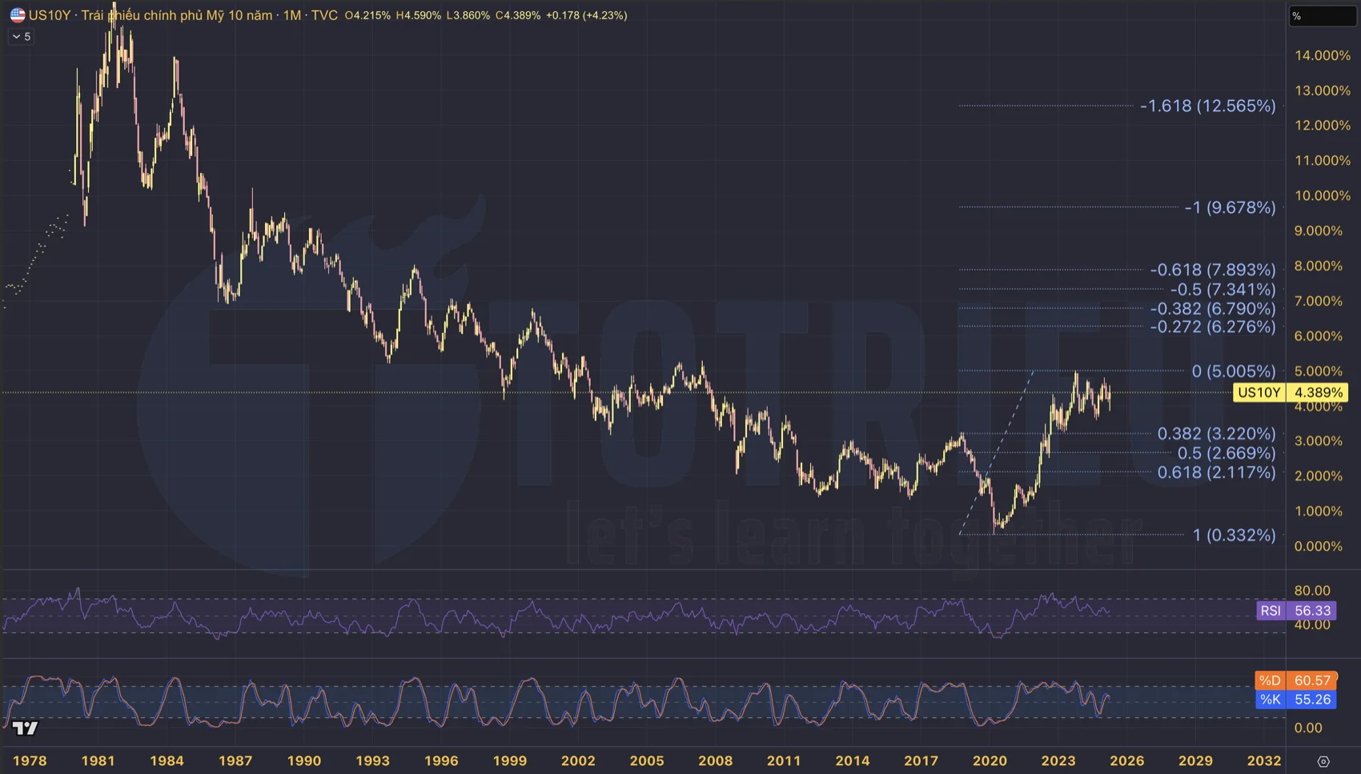
Task: Click the 1M interval in the chart title
Action: [x=291, y=15]
